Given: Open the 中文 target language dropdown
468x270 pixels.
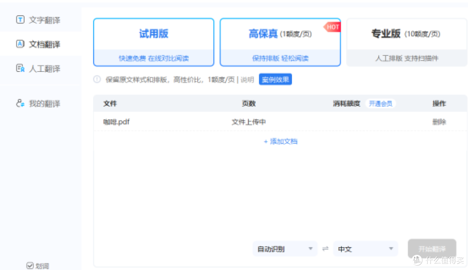Looking at the screenshot, I should point(366,249).
